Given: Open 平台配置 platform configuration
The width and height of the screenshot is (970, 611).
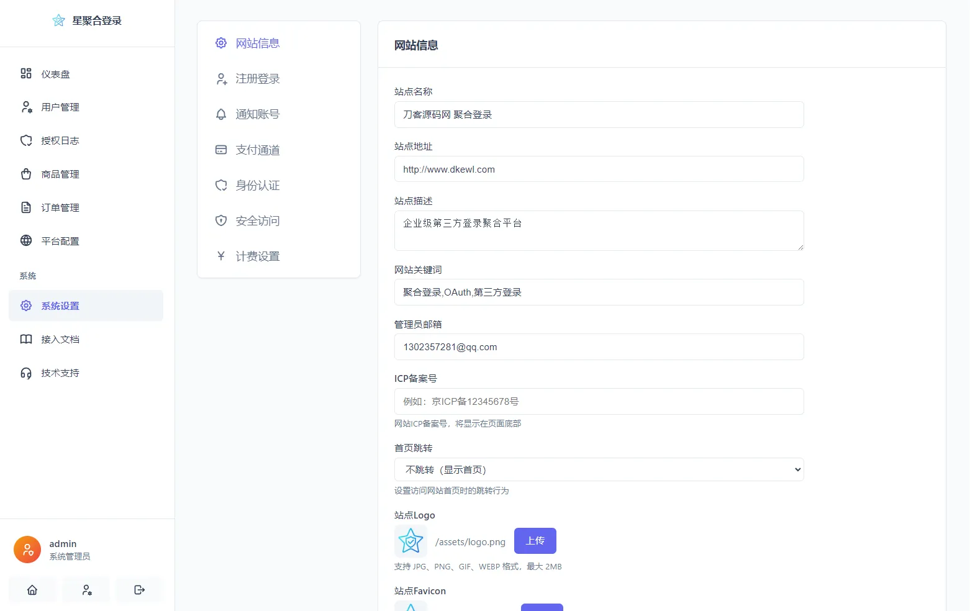Looking at the screenshot, I should tap(60, 241).
